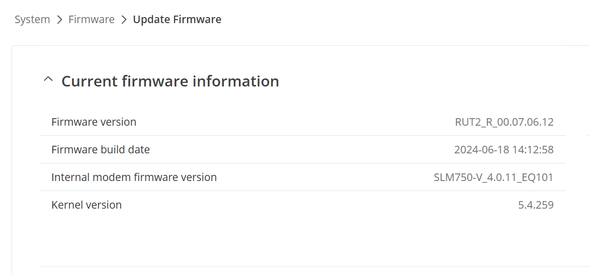This screenshot has width=590, height=275.
Task: Open Firmware breadcrumb link
Action: click(x=92, y=20)
